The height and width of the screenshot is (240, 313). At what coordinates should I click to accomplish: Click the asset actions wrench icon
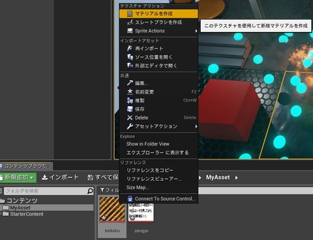(x=130, y=126)
